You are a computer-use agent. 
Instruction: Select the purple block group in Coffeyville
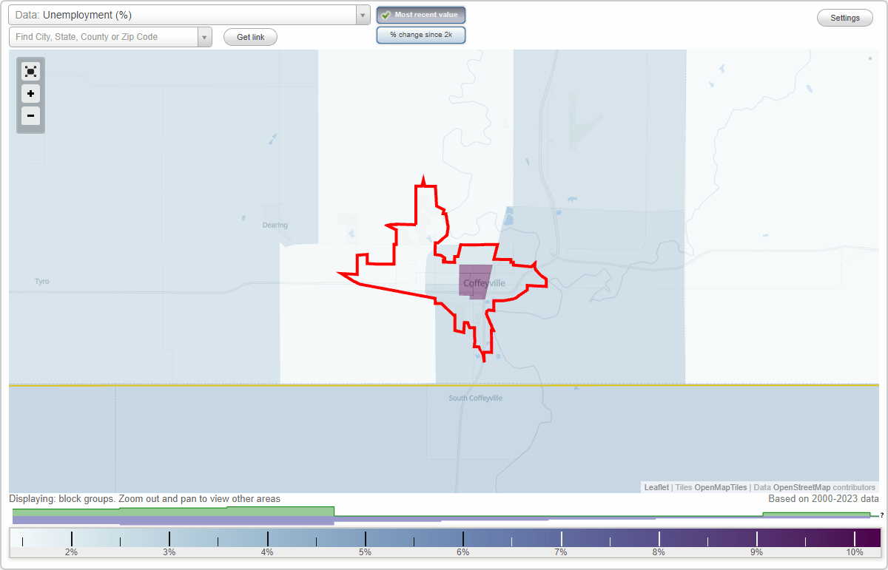(x=474, y=282)
